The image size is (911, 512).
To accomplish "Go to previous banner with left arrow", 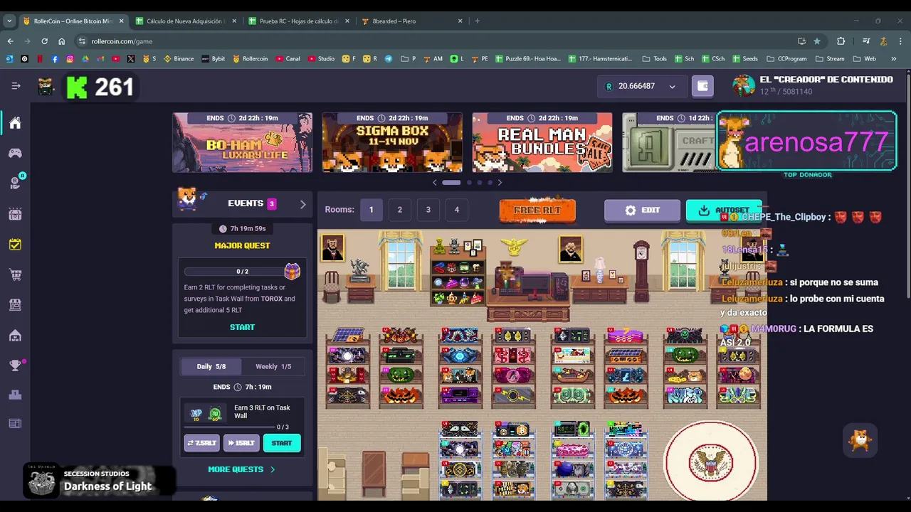I will [x=435, y=183].
